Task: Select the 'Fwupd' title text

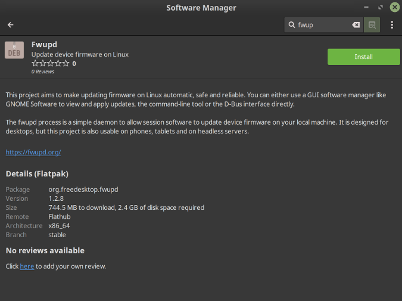Action: pos(44,44)
